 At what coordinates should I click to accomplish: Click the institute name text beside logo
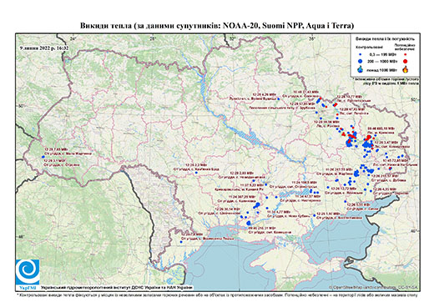click(117, 288)
